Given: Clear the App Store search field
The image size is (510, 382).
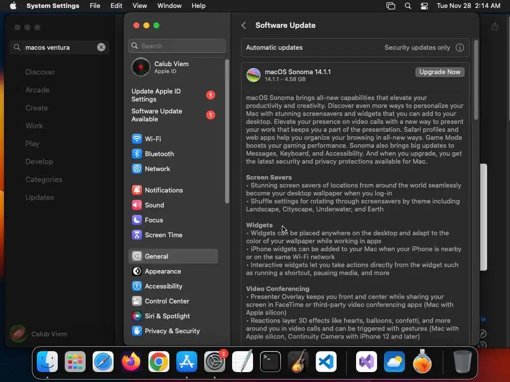Looking at the screenshot, I should pyautogui.click(x=101, y=47).
